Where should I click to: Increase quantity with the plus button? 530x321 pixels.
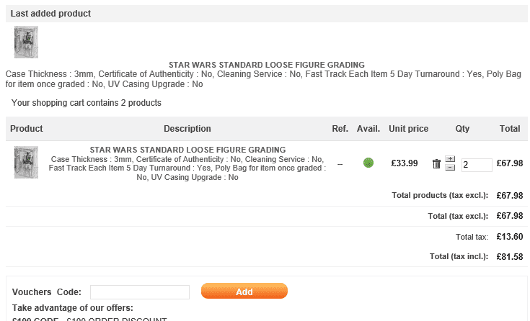click(450, 159)
